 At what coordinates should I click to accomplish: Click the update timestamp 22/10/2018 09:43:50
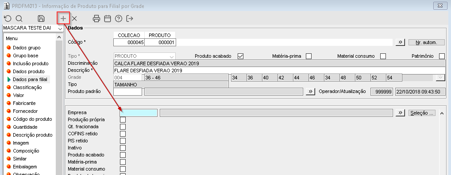420,92
